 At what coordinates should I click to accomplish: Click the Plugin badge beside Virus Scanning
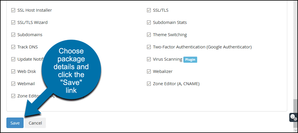[x=190, y=60]
